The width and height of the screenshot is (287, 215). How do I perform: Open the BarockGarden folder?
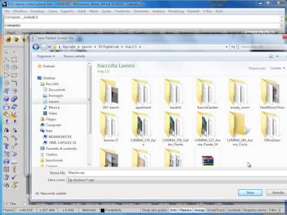[x=207, y=94]
